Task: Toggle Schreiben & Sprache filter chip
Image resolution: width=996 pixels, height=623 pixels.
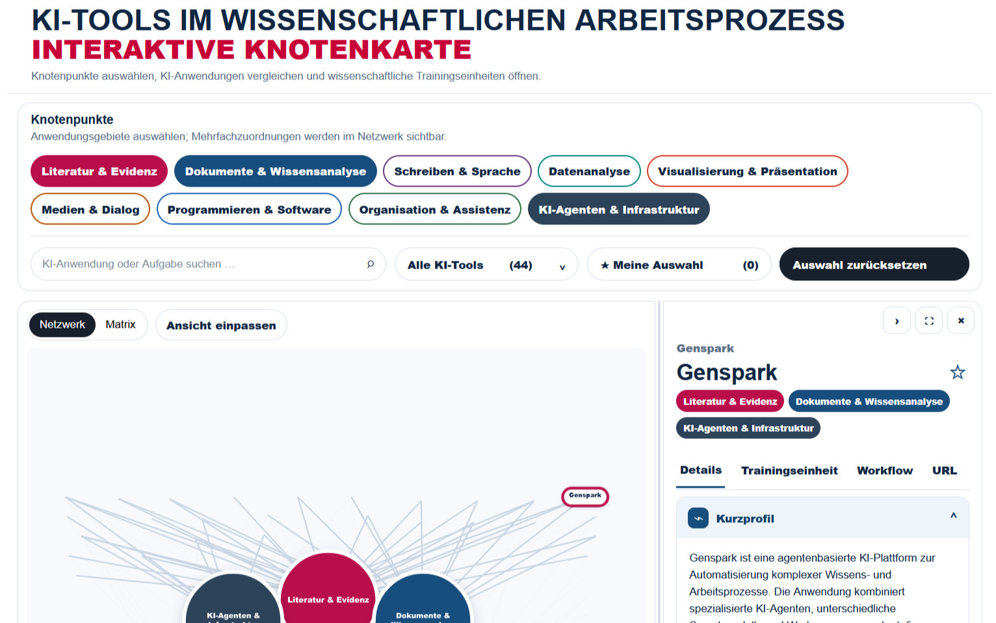Action: [x=457, y=171]
